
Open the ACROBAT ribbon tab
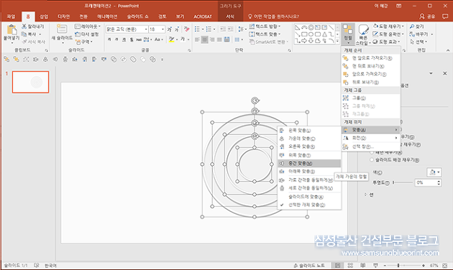pos(203,17)
